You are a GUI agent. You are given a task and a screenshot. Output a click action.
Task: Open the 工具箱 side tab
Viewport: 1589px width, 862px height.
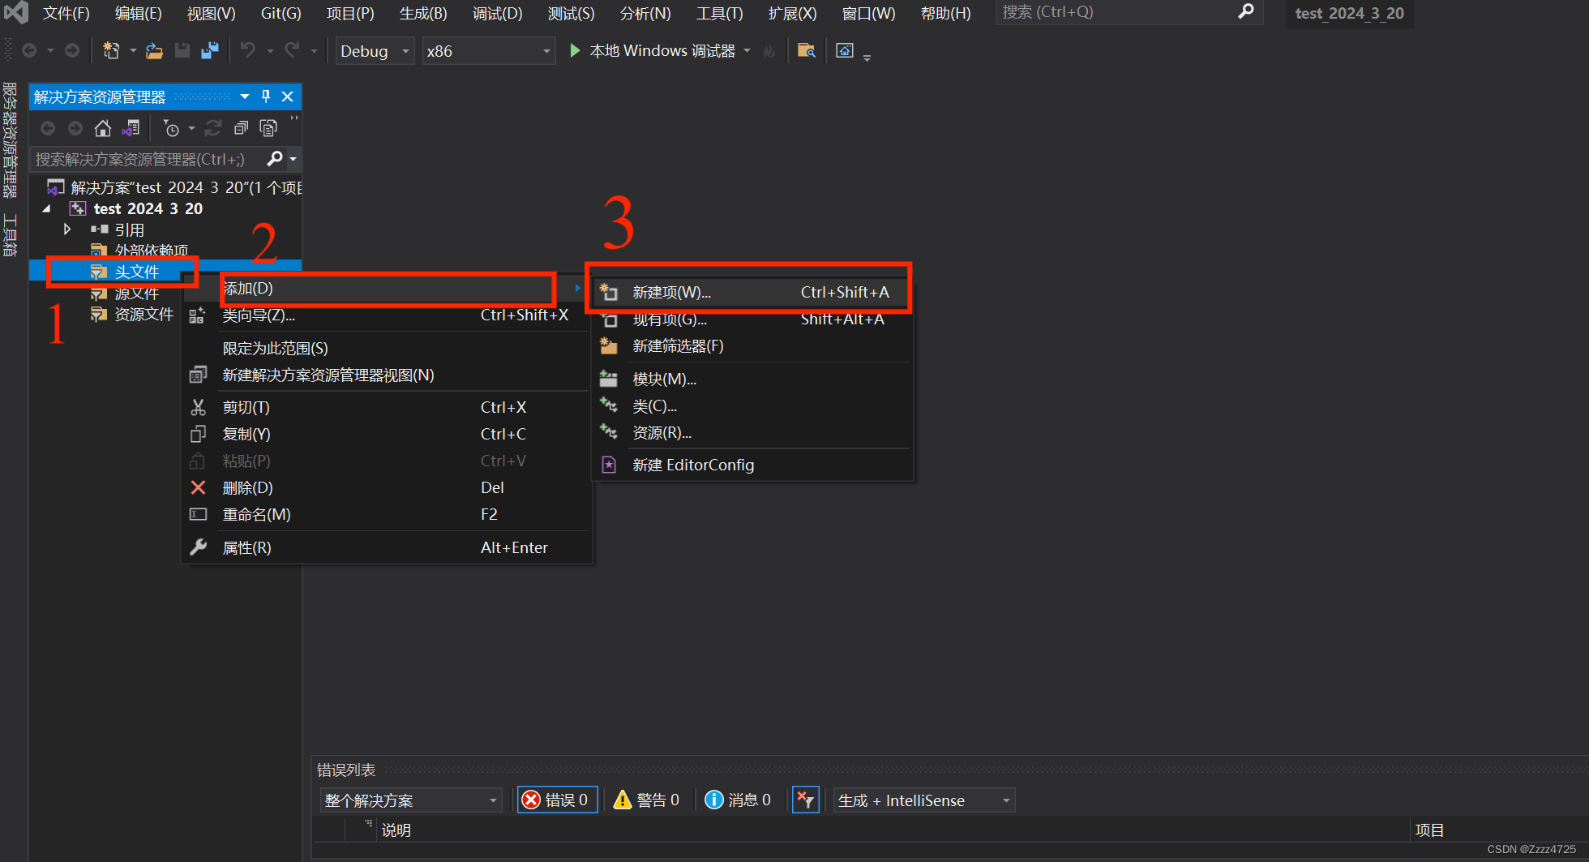[11, 234]
